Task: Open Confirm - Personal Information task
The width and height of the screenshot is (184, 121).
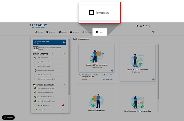Action: coord(49,70)
